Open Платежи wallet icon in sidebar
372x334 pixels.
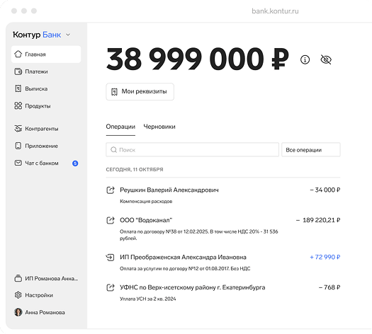click(18, 71)
